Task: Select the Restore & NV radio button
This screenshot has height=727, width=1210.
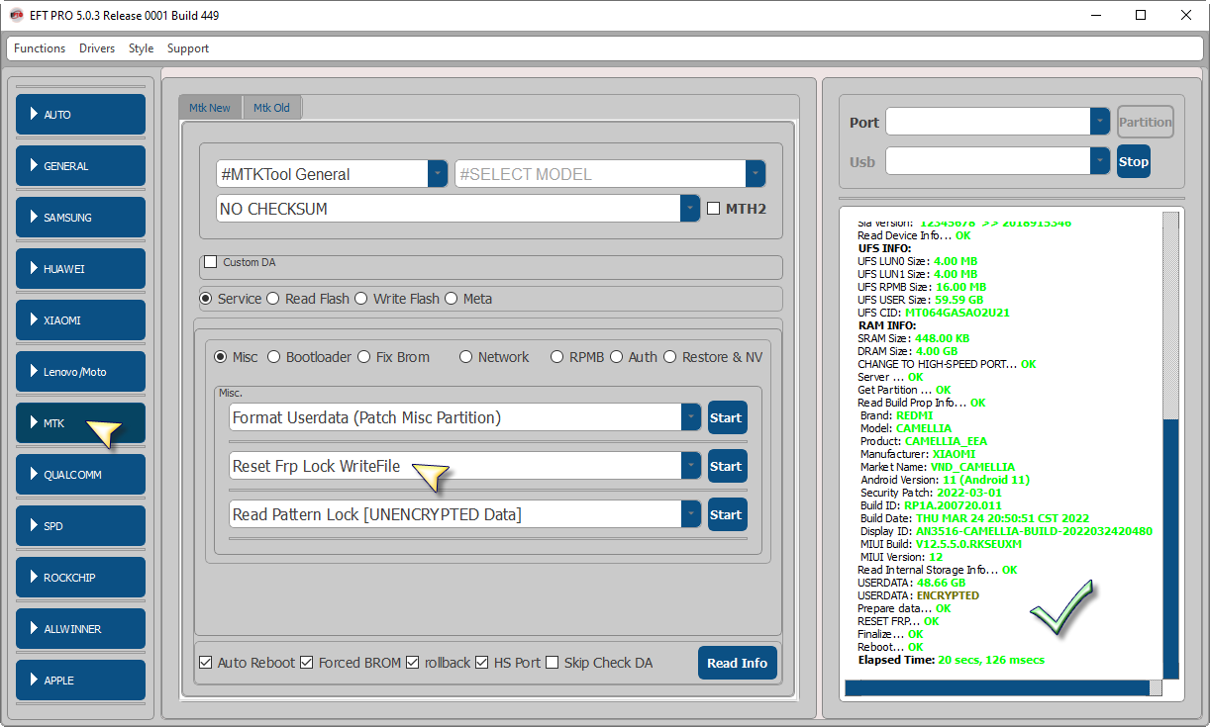Action: [670, 357]
